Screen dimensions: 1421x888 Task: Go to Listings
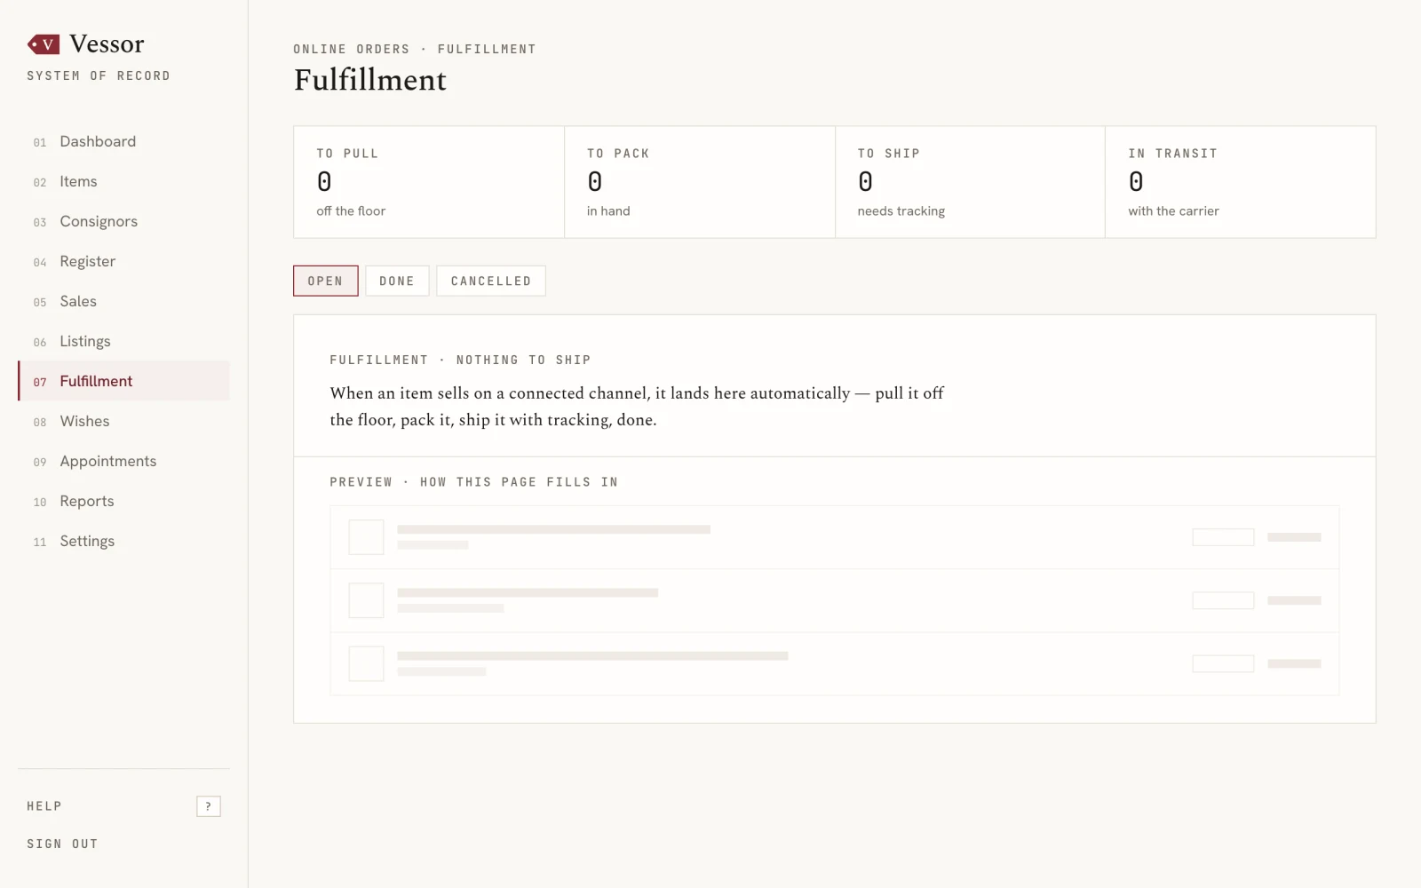coord(123,341)
